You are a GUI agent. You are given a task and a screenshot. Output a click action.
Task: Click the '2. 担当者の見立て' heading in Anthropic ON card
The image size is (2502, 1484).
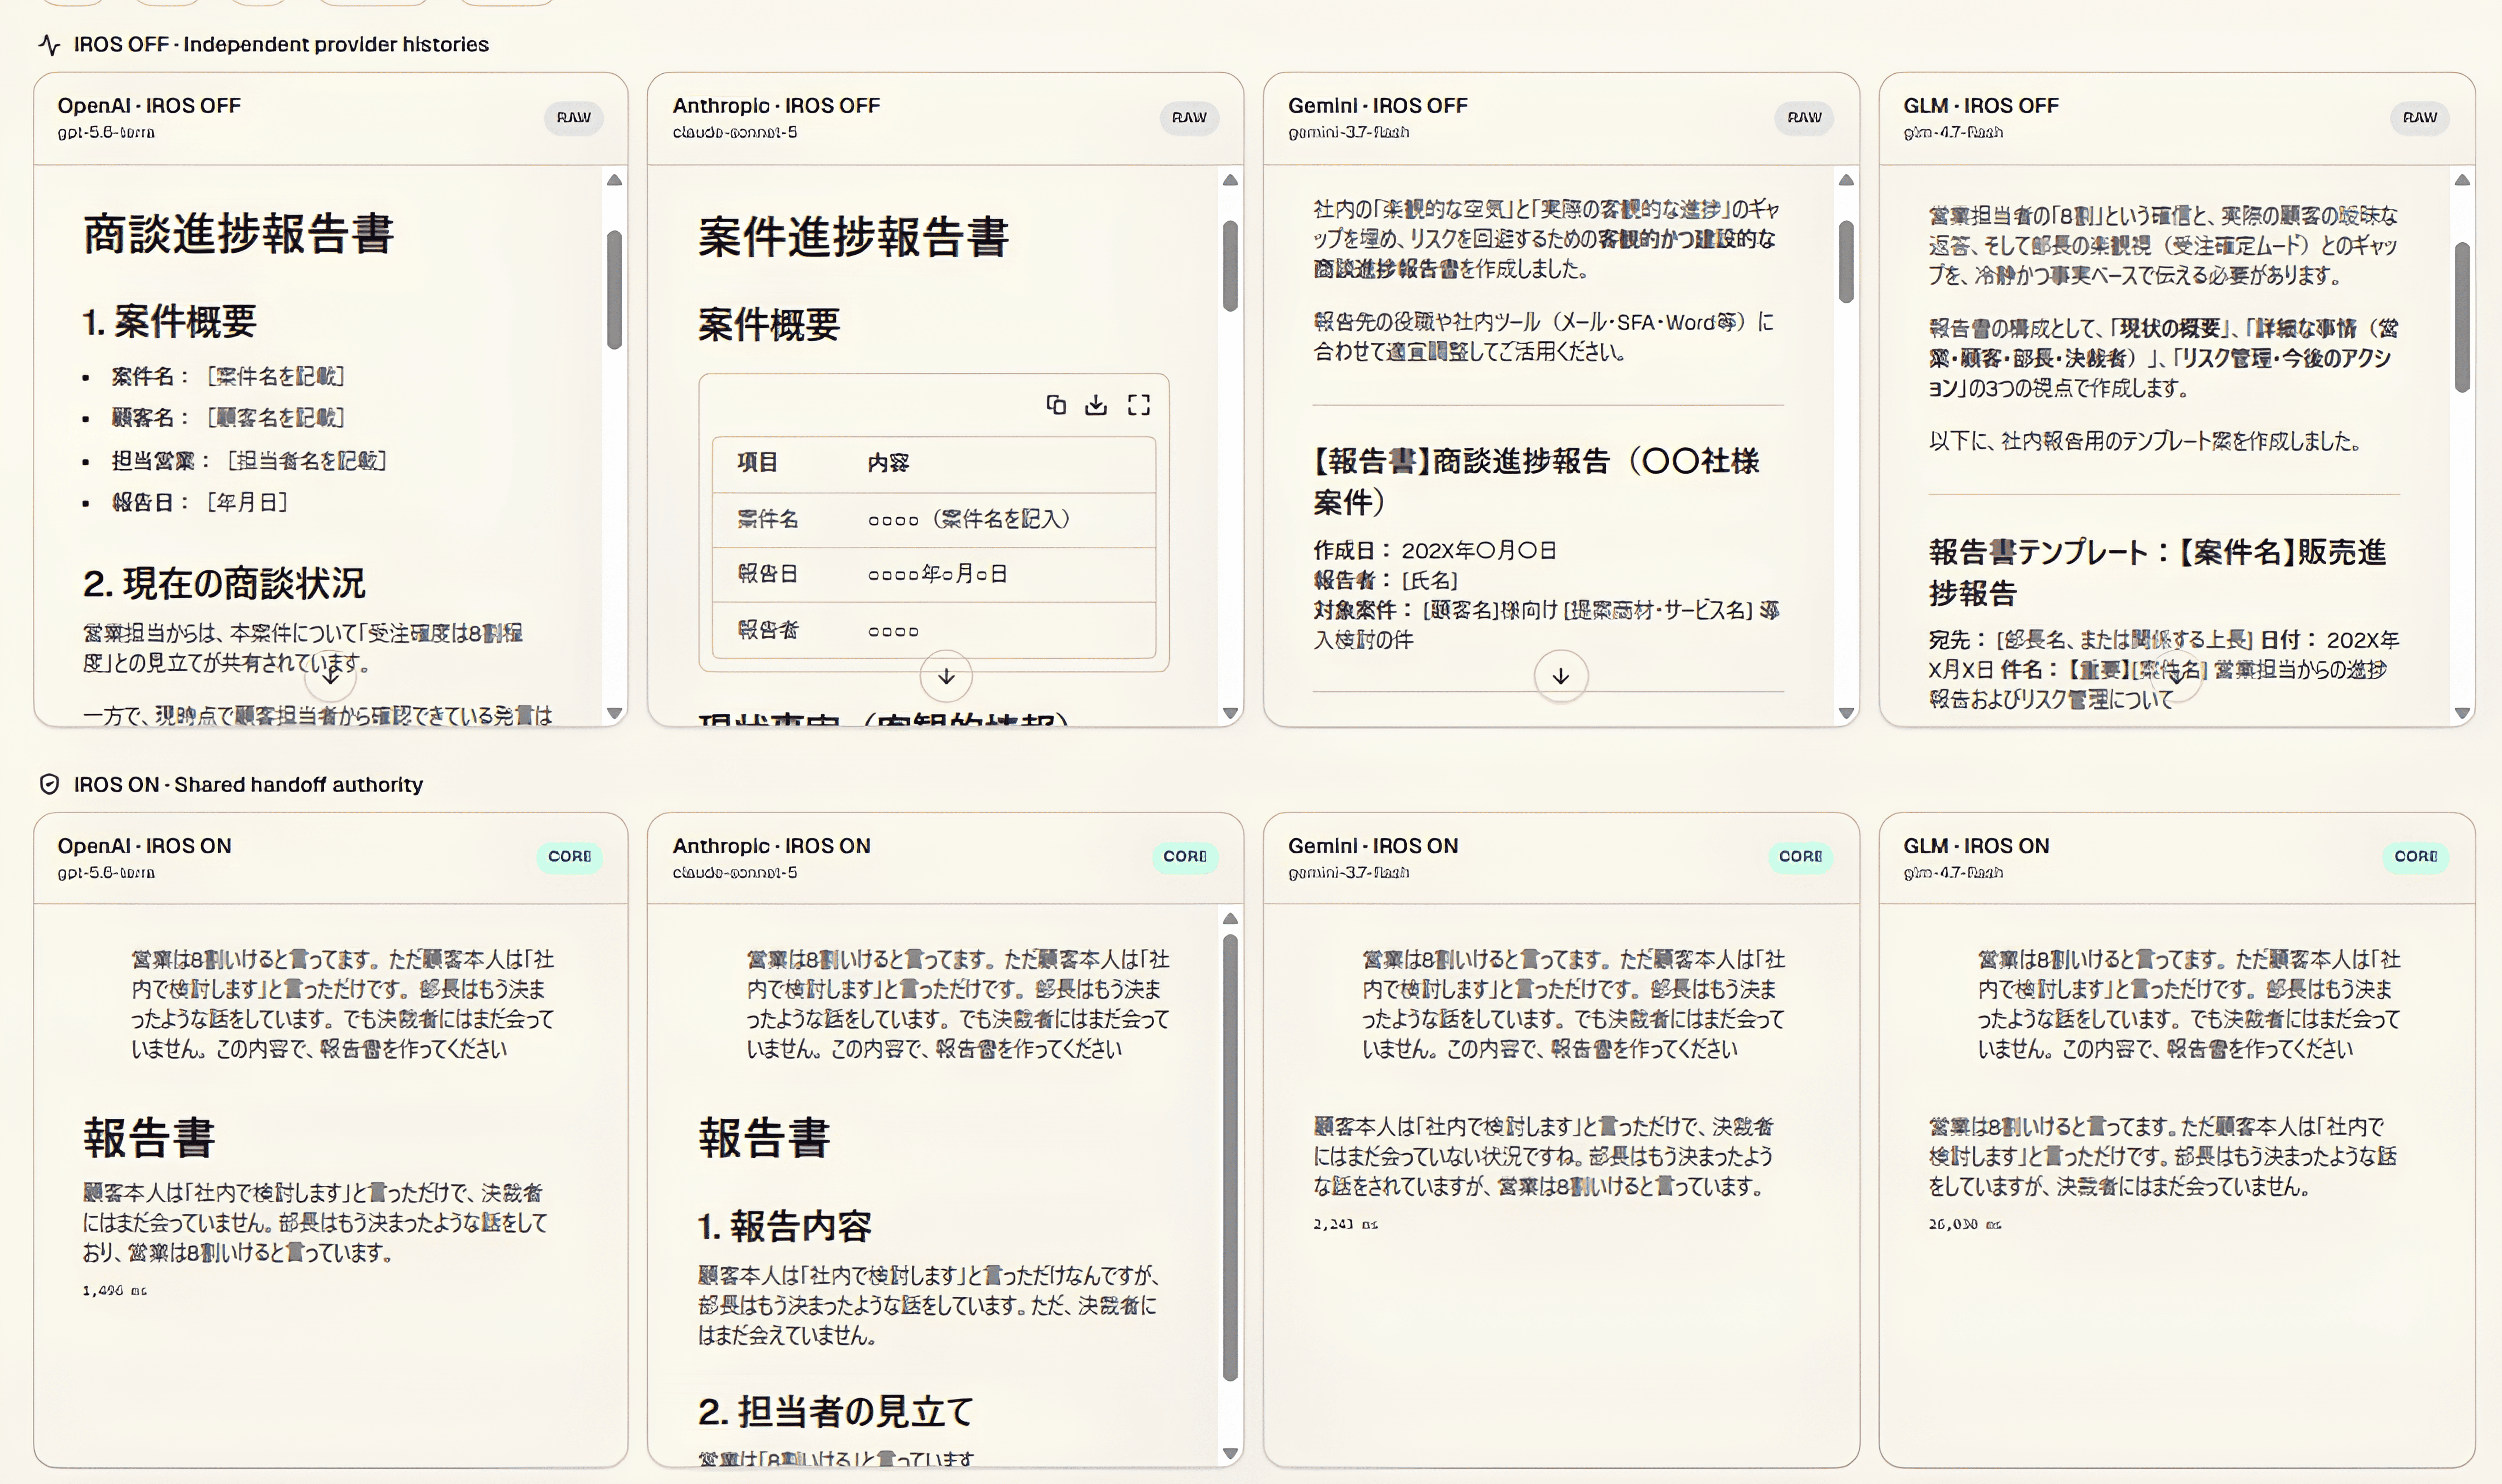(836, 1411)
